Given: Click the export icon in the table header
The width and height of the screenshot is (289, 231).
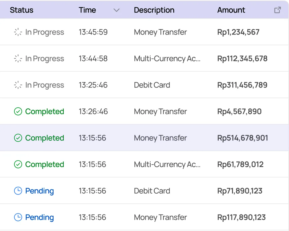Looking at the screenshot, I should coord(277,10).
